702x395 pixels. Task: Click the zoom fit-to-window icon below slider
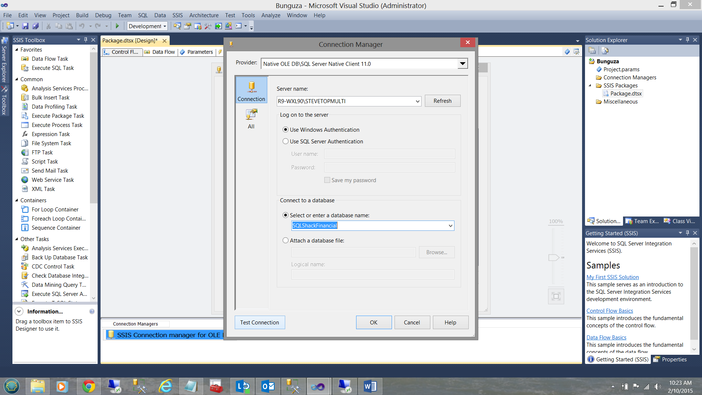click(556, 296)
